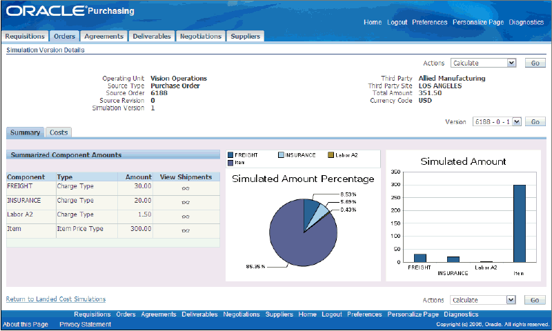Open the Version 6188 - 0 - 1 dropdown
This screenshot has width=552, height=331.
point(496,121)
